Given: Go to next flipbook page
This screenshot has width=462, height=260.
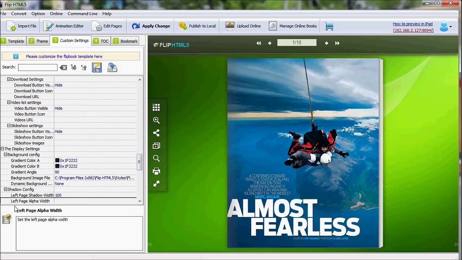Looking at the screenshot, I should tap(326, 43).
